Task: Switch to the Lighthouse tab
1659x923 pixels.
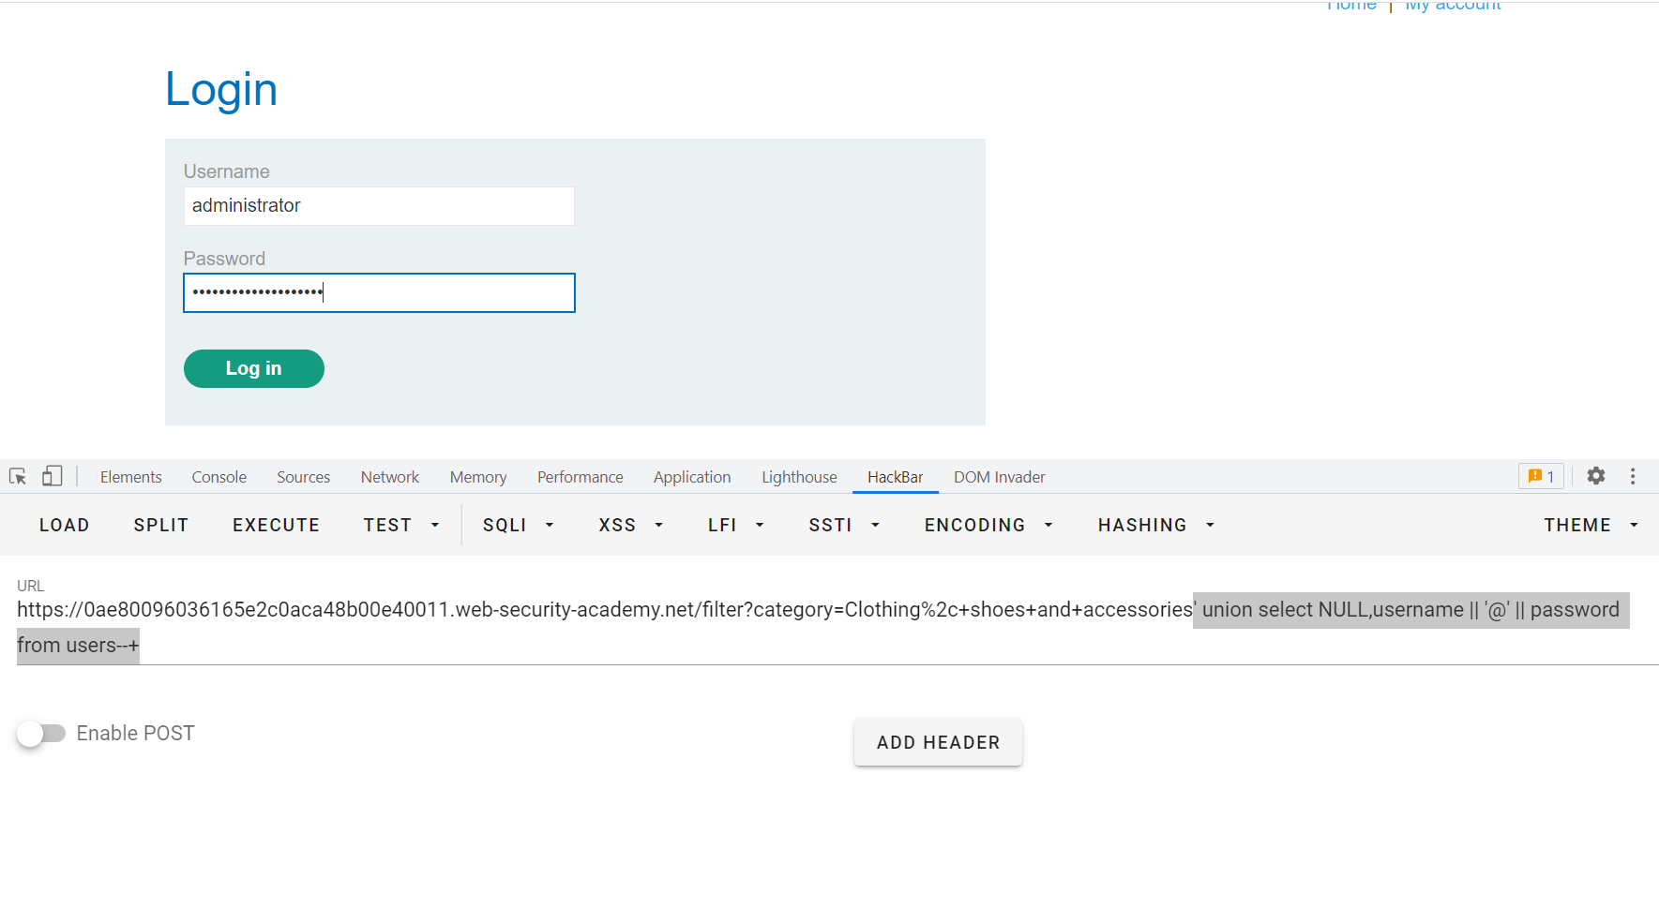Action: click(x=799, y=477)
